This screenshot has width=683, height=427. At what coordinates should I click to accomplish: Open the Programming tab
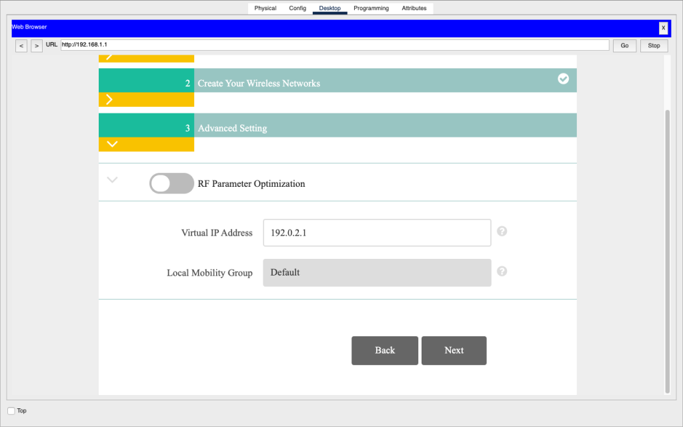pos(371,8)
